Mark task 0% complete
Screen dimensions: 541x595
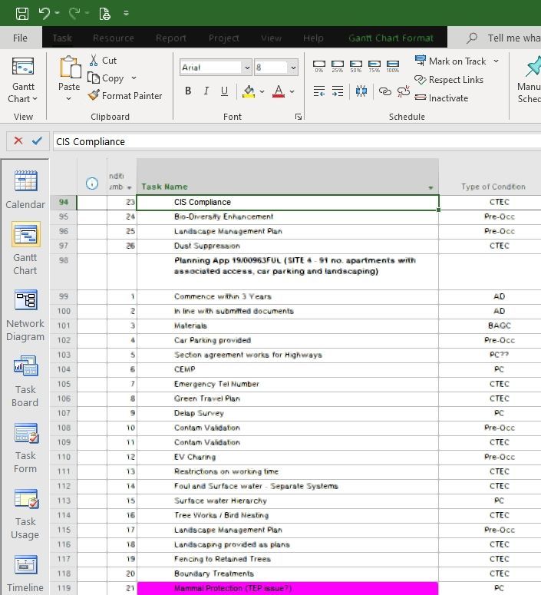click(319, 66)
